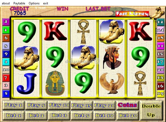The height and width of the screenshot is (122, 166).
Task: Click the Cleopatra portrait symbol
Action: click(112, 58)
